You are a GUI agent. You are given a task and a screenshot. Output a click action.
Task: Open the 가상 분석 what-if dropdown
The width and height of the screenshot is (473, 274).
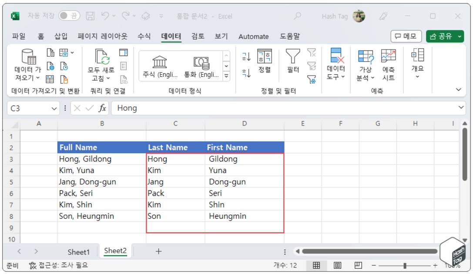366,65
